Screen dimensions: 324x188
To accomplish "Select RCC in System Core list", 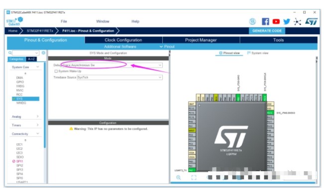I will [19, 94].
